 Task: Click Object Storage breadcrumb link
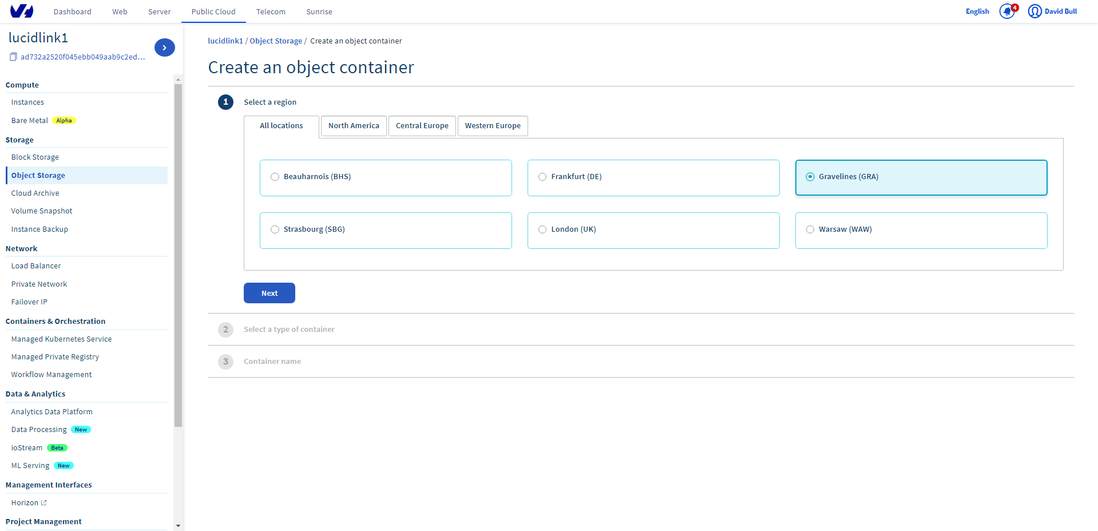coord(276,41)
